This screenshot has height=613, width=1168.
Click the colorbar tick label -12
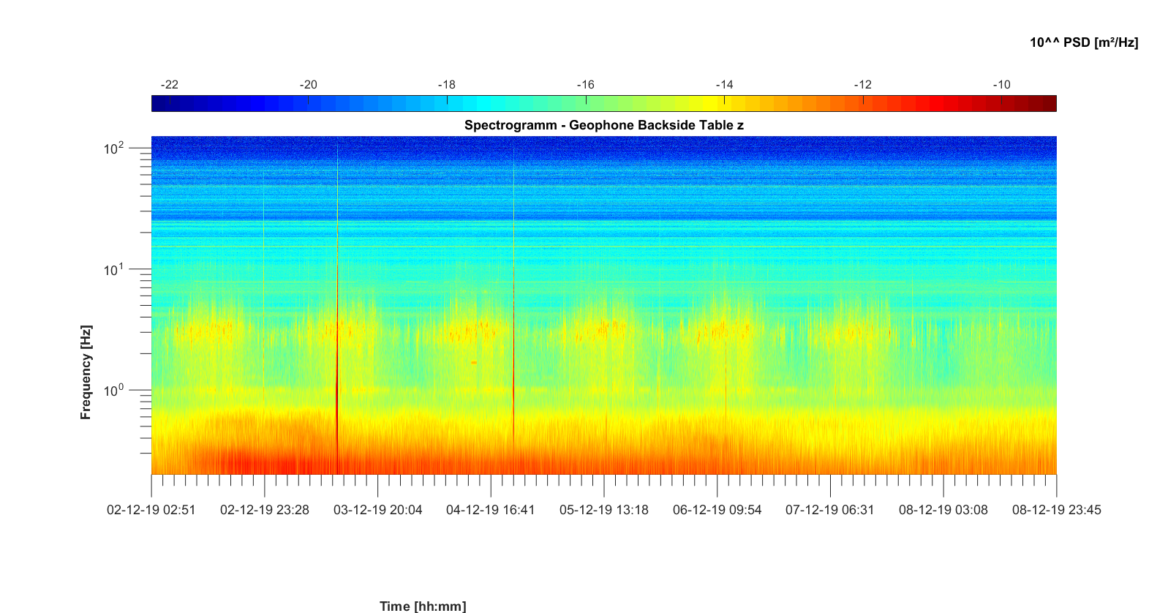click(862, 85)
